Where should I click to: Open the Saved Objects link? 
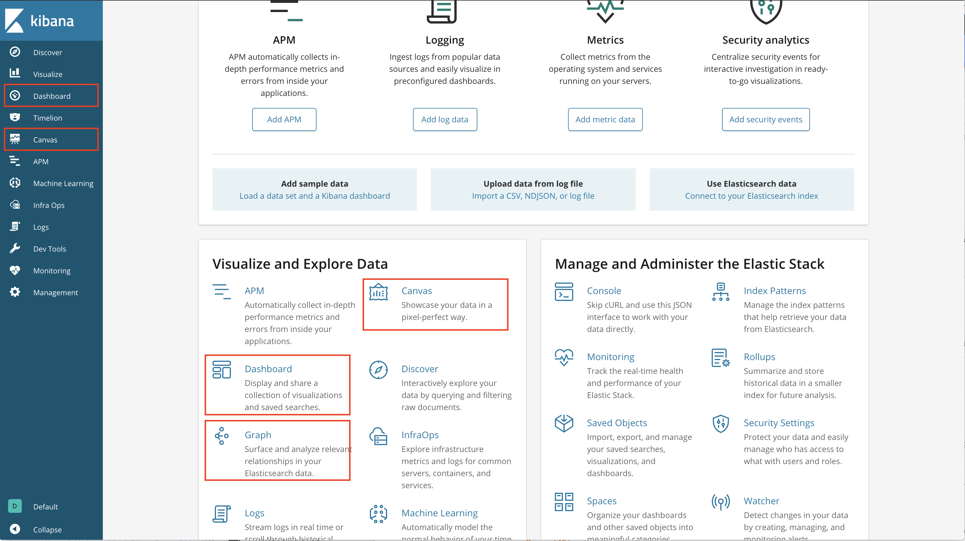point(617,423)
